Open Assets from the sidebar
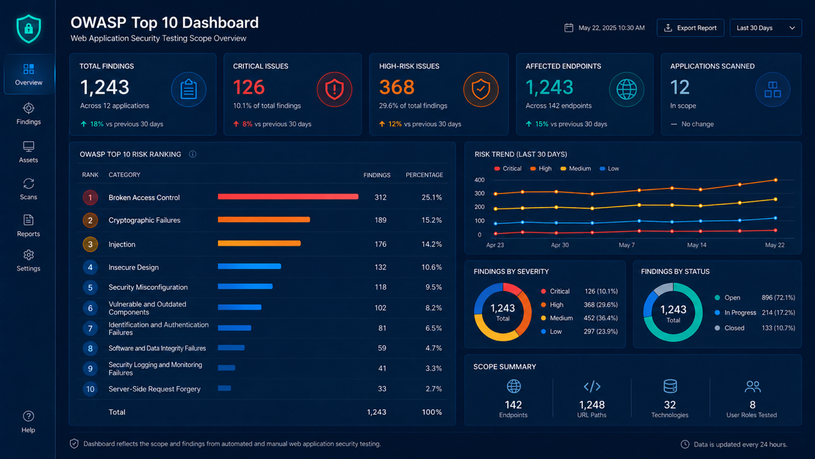This screenshot has width=815, height=459. [28, 152]
